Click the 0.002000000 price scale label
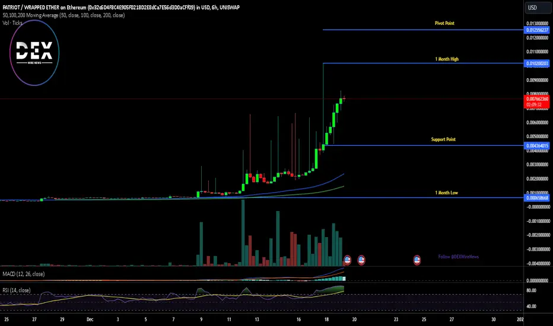The height and width of the screenshot is (326, 553). (538, 178)
